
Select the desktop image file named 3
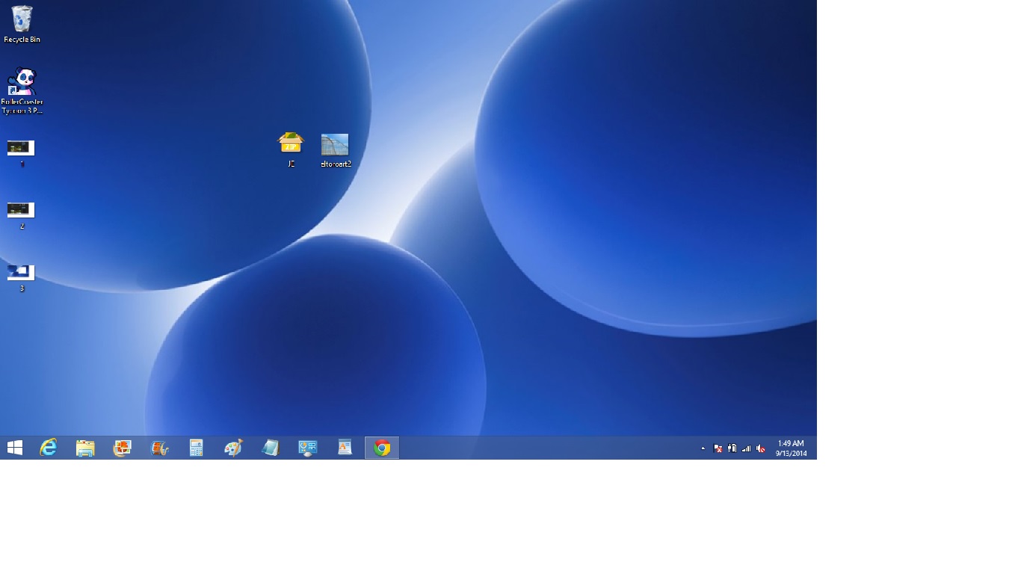(x=21, y=275)
